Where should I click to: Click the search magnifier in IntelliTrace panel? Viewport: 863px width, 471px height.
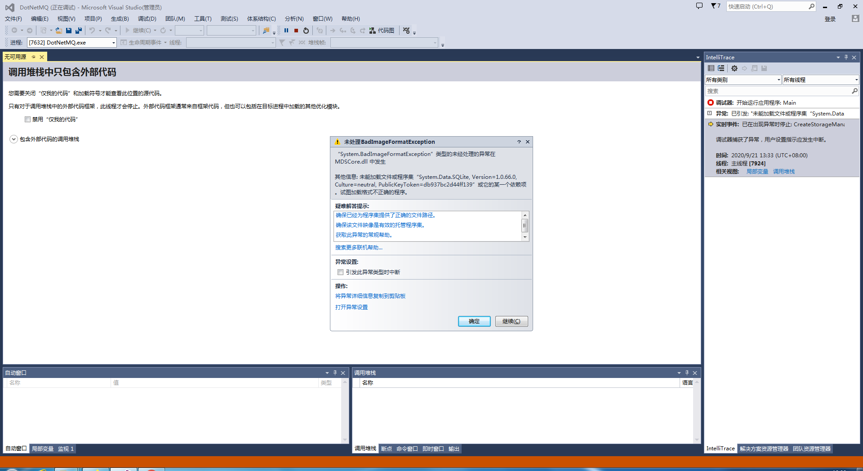point(854,91)
